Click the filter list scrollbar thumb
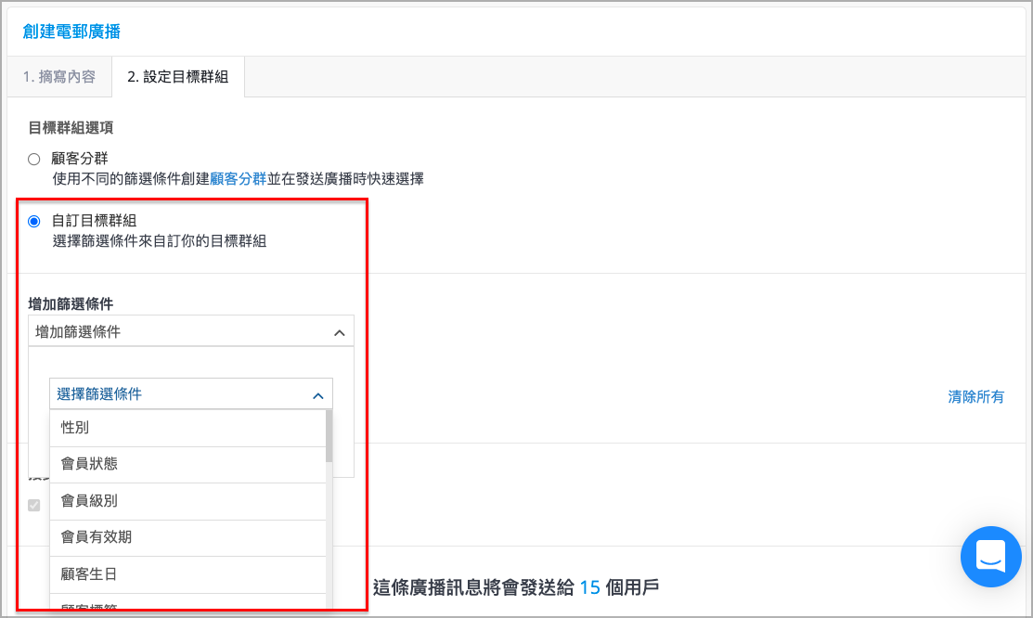Image resolution: width=1033 pixels, height=618 pixels. coord(329,436)
